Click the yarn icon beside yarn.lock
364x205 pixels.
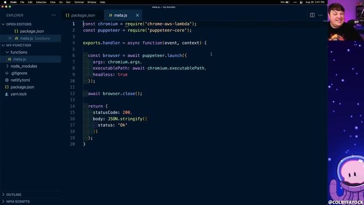(7, 94)
